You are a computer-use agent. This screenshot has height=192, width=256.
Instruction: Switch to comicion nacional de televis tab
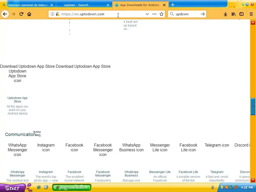coord(28,5)
